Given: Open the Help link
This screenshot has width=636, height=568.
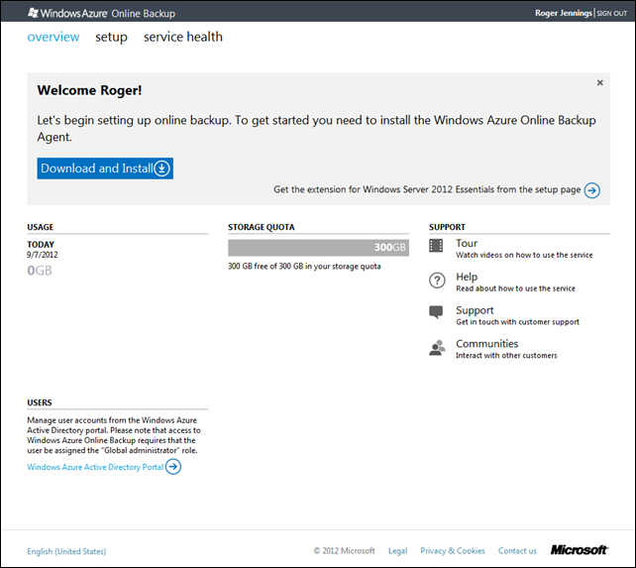Looking at the screenshot, I should (467, 277).
